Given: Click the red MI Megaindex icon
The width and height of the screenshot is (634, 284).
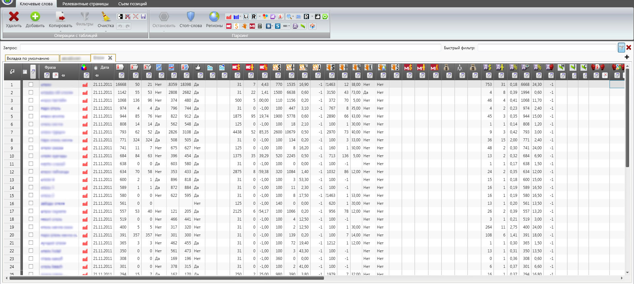Looking at the screenshot, I should (252, 26).
